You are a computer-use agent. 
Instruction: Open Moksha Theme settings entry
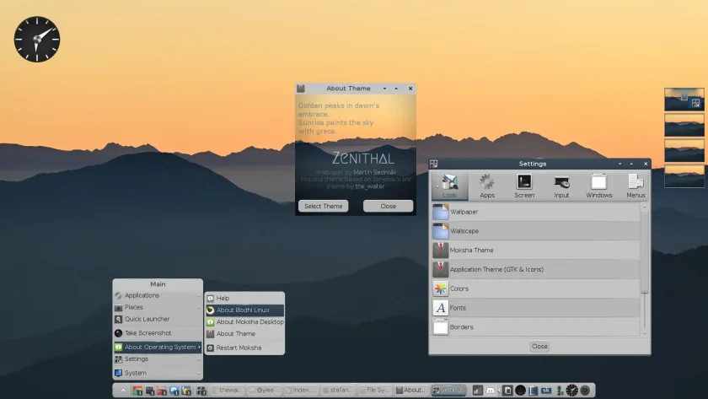[x=535, y=250]
